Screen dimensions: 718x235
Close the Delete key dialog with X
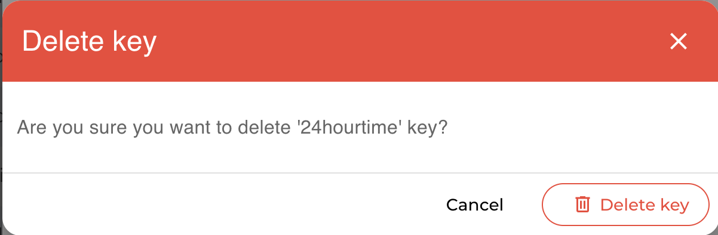[x=679, y=41]
